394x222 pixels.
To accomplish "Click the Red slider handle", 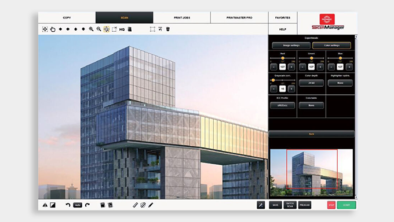I will 283,58.
